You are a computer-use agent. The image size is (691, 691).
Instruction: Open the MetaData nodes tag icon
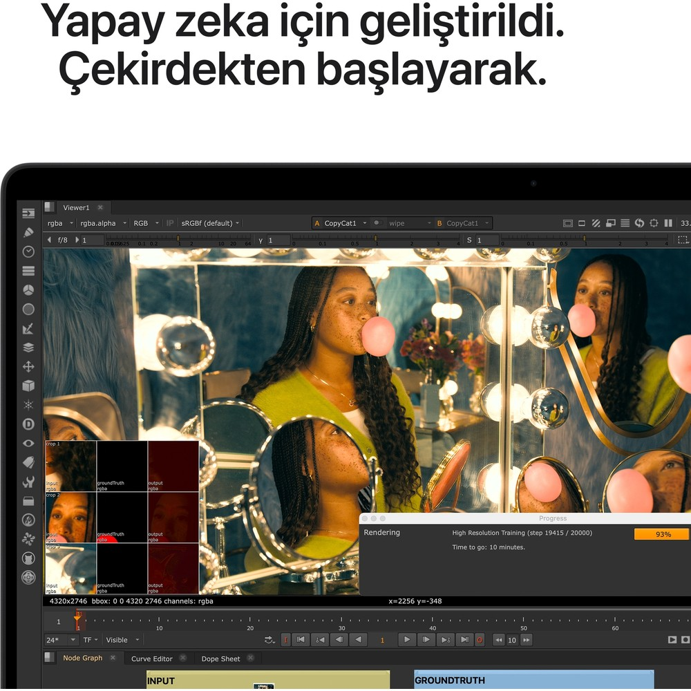[28, 462]
